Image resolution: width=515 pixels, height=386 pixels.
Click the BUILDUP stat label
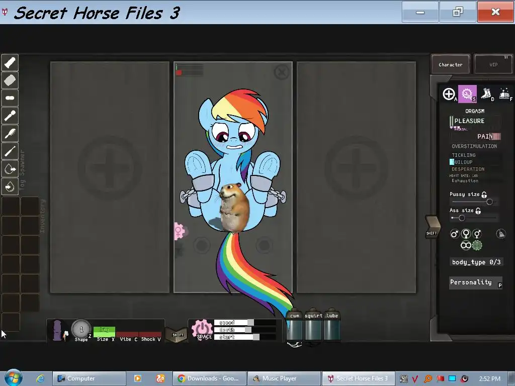coord(462,162)
